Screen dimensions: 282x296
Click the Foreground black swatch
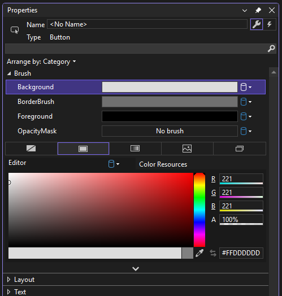[170, 116]
